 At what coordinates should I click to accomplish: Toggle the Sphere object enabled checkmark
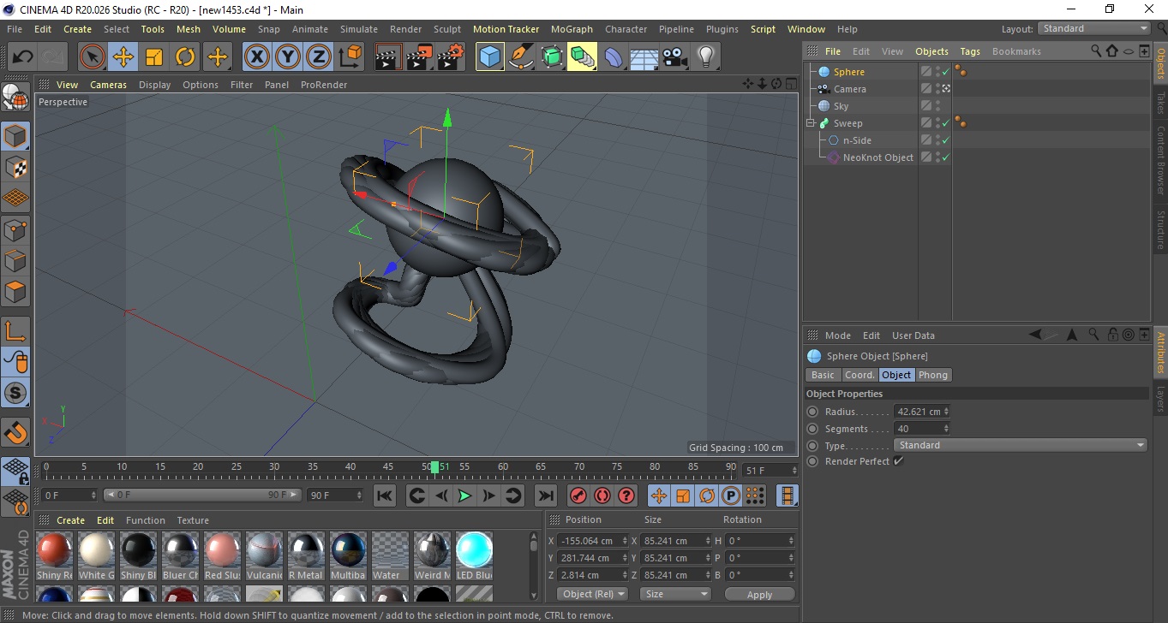coord(946,72)
